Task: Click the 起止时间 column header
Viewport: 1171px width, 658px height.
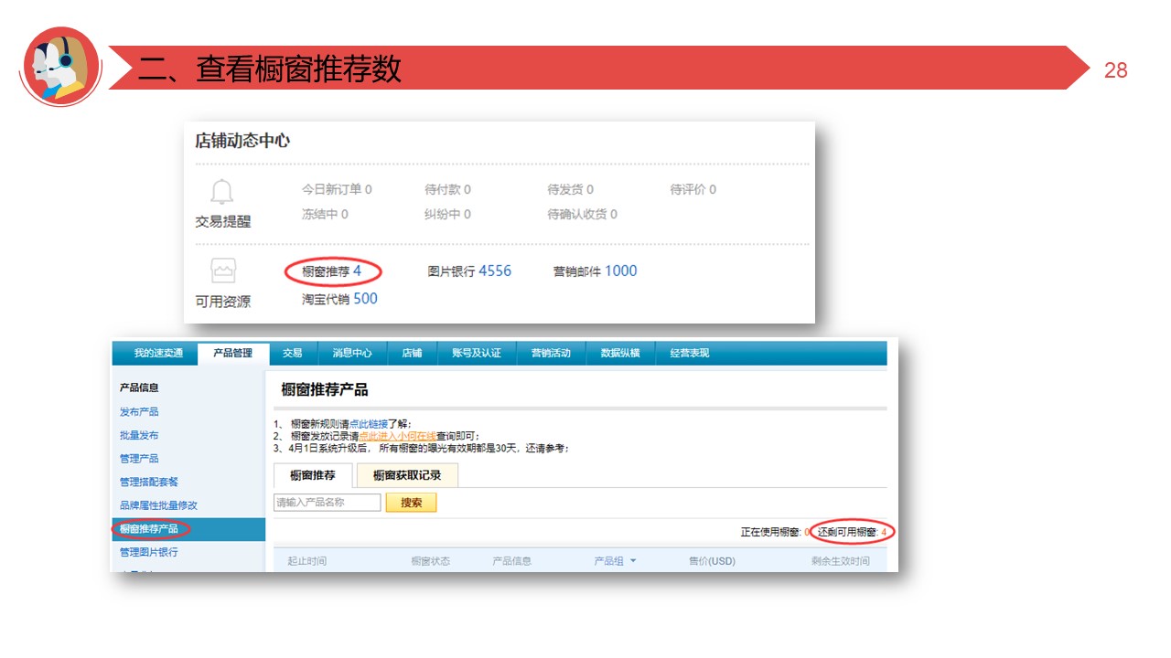Action: click(x=306, y=561)
